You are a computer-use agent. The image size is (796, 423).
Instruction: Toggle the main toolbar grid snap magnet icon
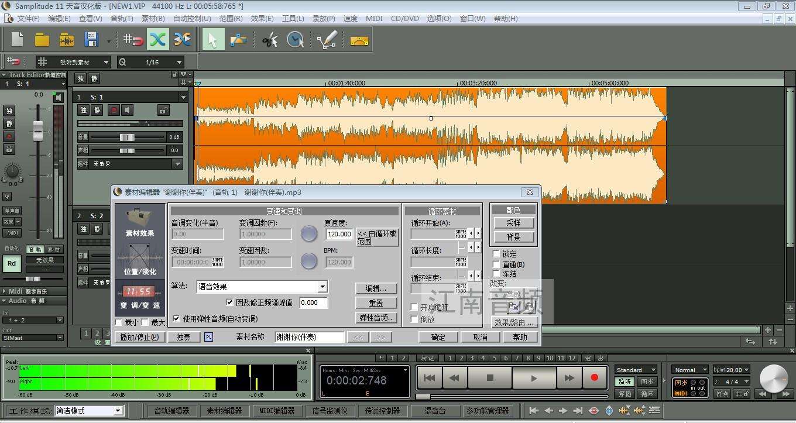click(x=133, y=40)
